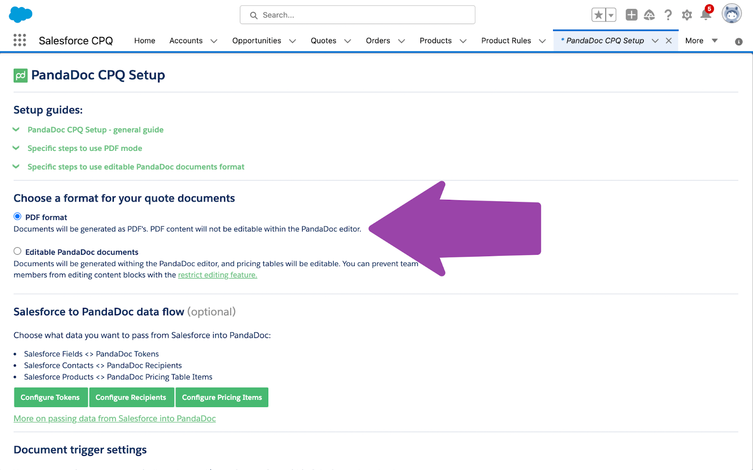Open PandaDoc CPQ Setup - general guide

(96, 130)
